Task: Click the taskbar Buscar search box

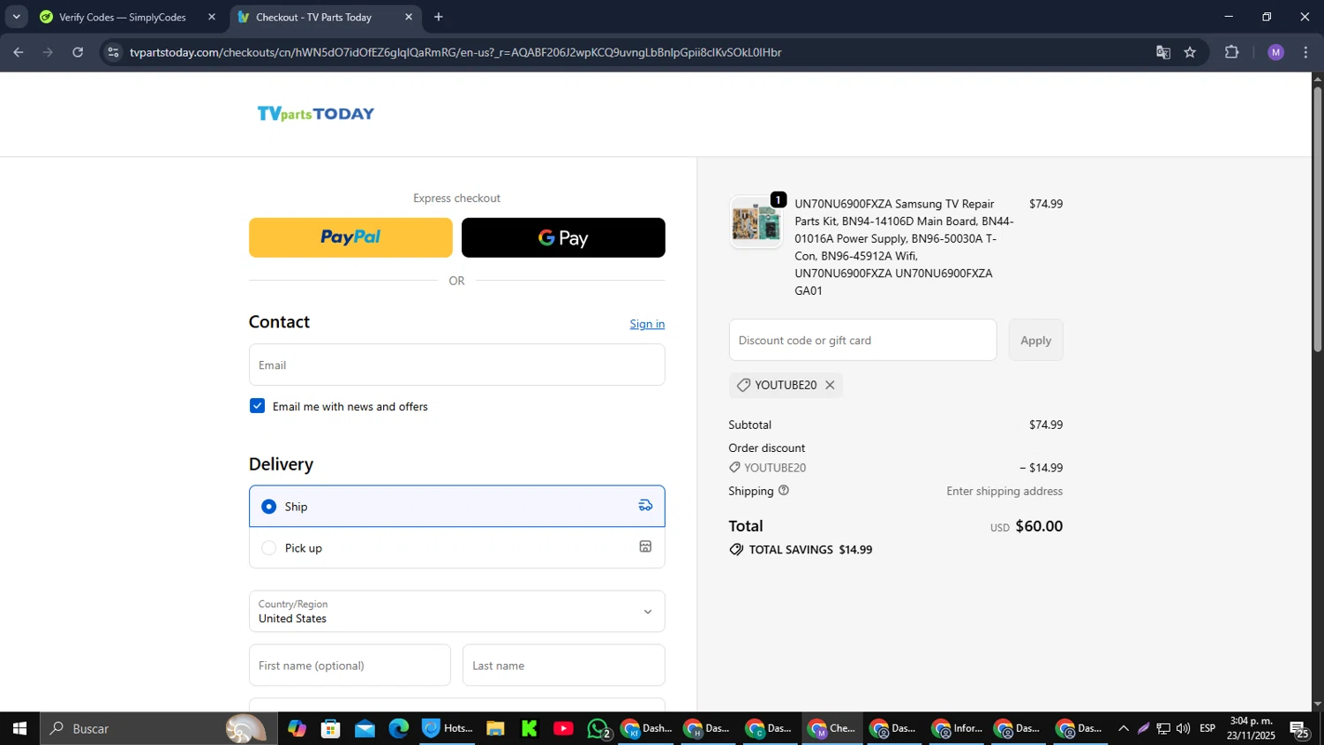Action: pyautogui.click(x=159, y=728)
